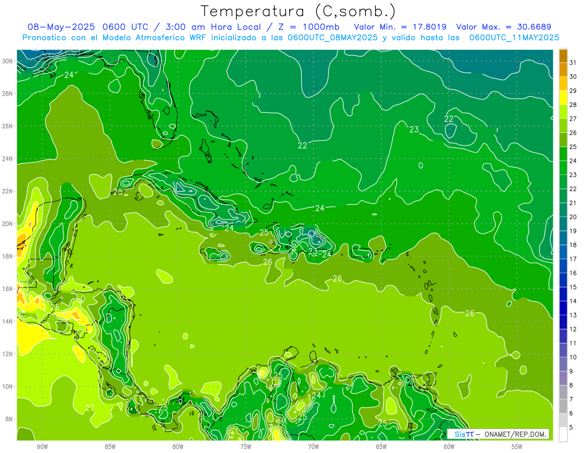Image resolution: width=586 pixels, height=453 pixels.
Task: Click the colorbar scale label '5'
Action: (571, 428)
